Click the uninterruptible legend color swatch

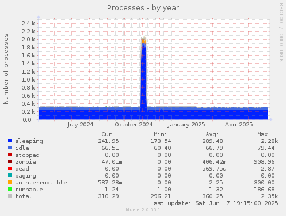click(x=10, y=182)
